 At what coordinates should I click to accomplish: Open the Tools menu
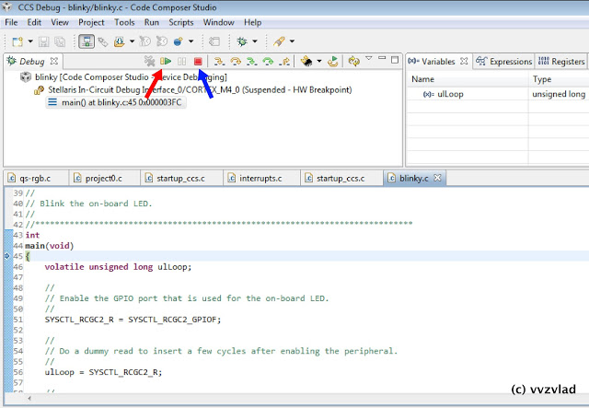pos(124,22)
